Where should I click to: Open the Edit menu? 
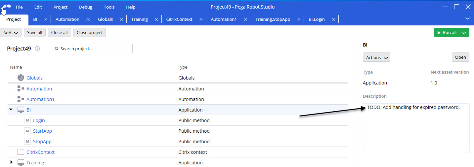[38, 7]
